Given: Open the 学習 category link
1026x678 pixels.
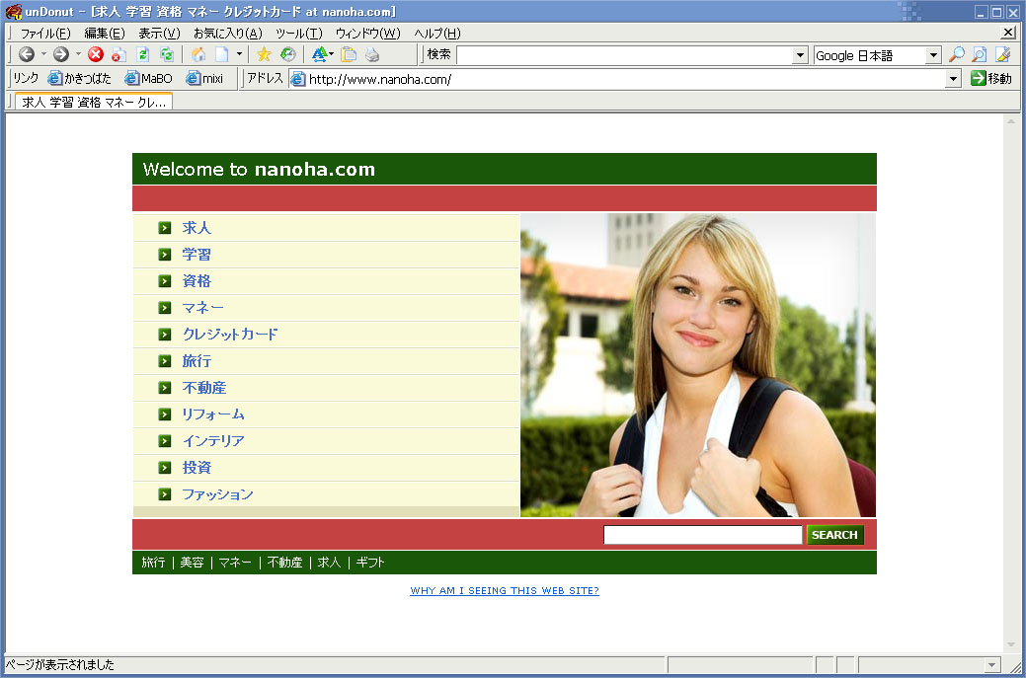Looking at the screenshot, I should coord(197,255).
